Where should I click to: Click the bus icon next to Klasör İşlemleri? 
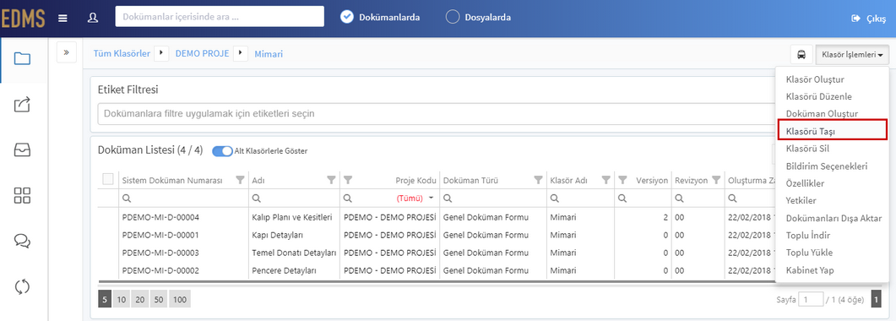[801, 55]
